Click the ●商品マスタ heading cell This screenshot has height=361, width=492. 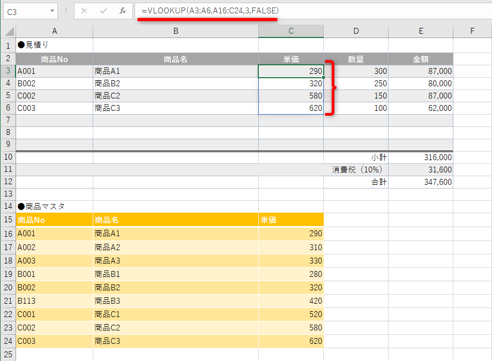click(x=54, y=206)
